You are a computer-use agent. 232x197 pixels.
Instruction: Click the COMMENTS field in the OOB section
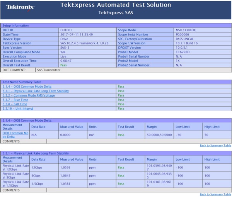click(139, 141)
